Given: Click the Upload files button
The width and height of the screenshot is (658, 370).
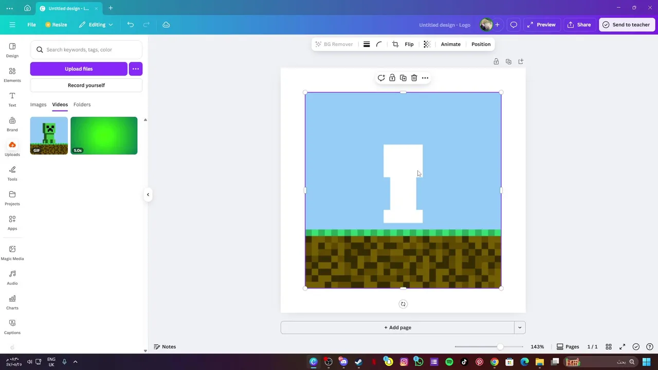Looking at the screenshot, I should pos(79,69).
